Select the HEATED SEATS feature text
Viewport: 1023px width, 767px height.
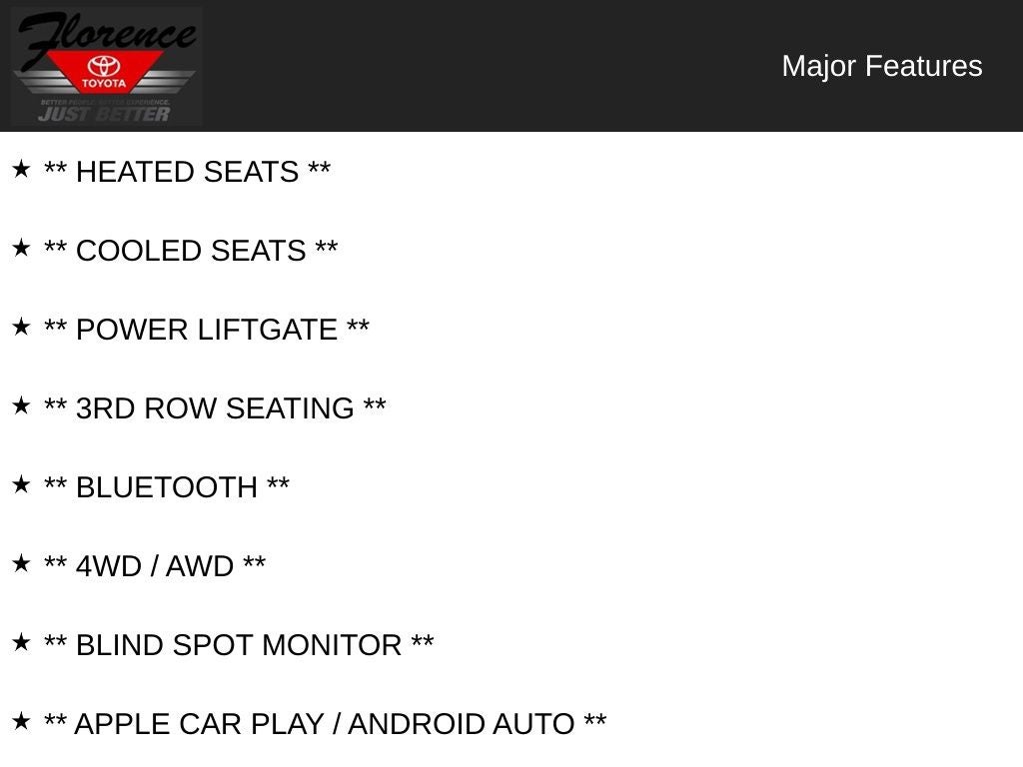point(187,172)
